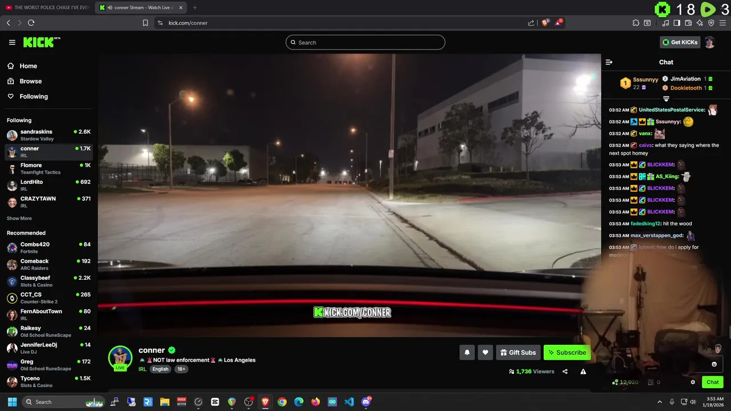The image size is (731, 411).
Task: Open Flomore Teamfight Tactics channel
Action: pos(49,168)
